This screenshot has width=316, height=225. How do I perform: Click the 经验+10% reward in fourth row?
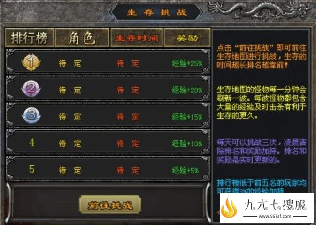(187, 143)
